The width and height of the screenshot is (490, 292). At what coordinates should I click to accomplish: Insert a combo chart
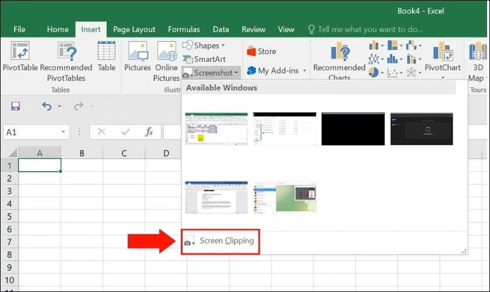414,59
